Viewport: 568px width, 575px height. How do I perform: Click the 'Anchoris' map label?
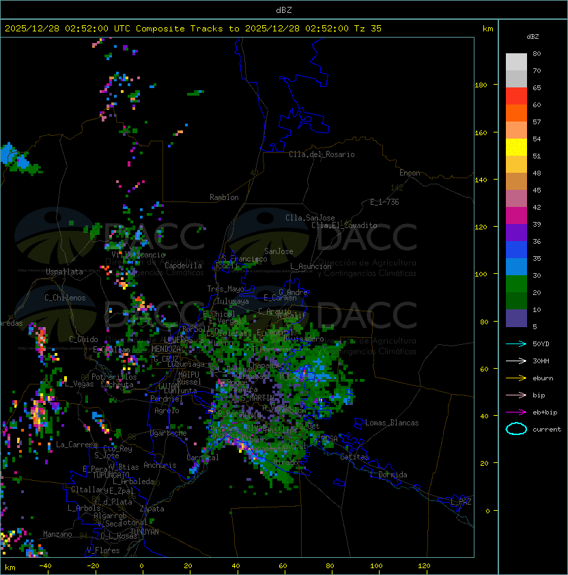click(160, 465)
